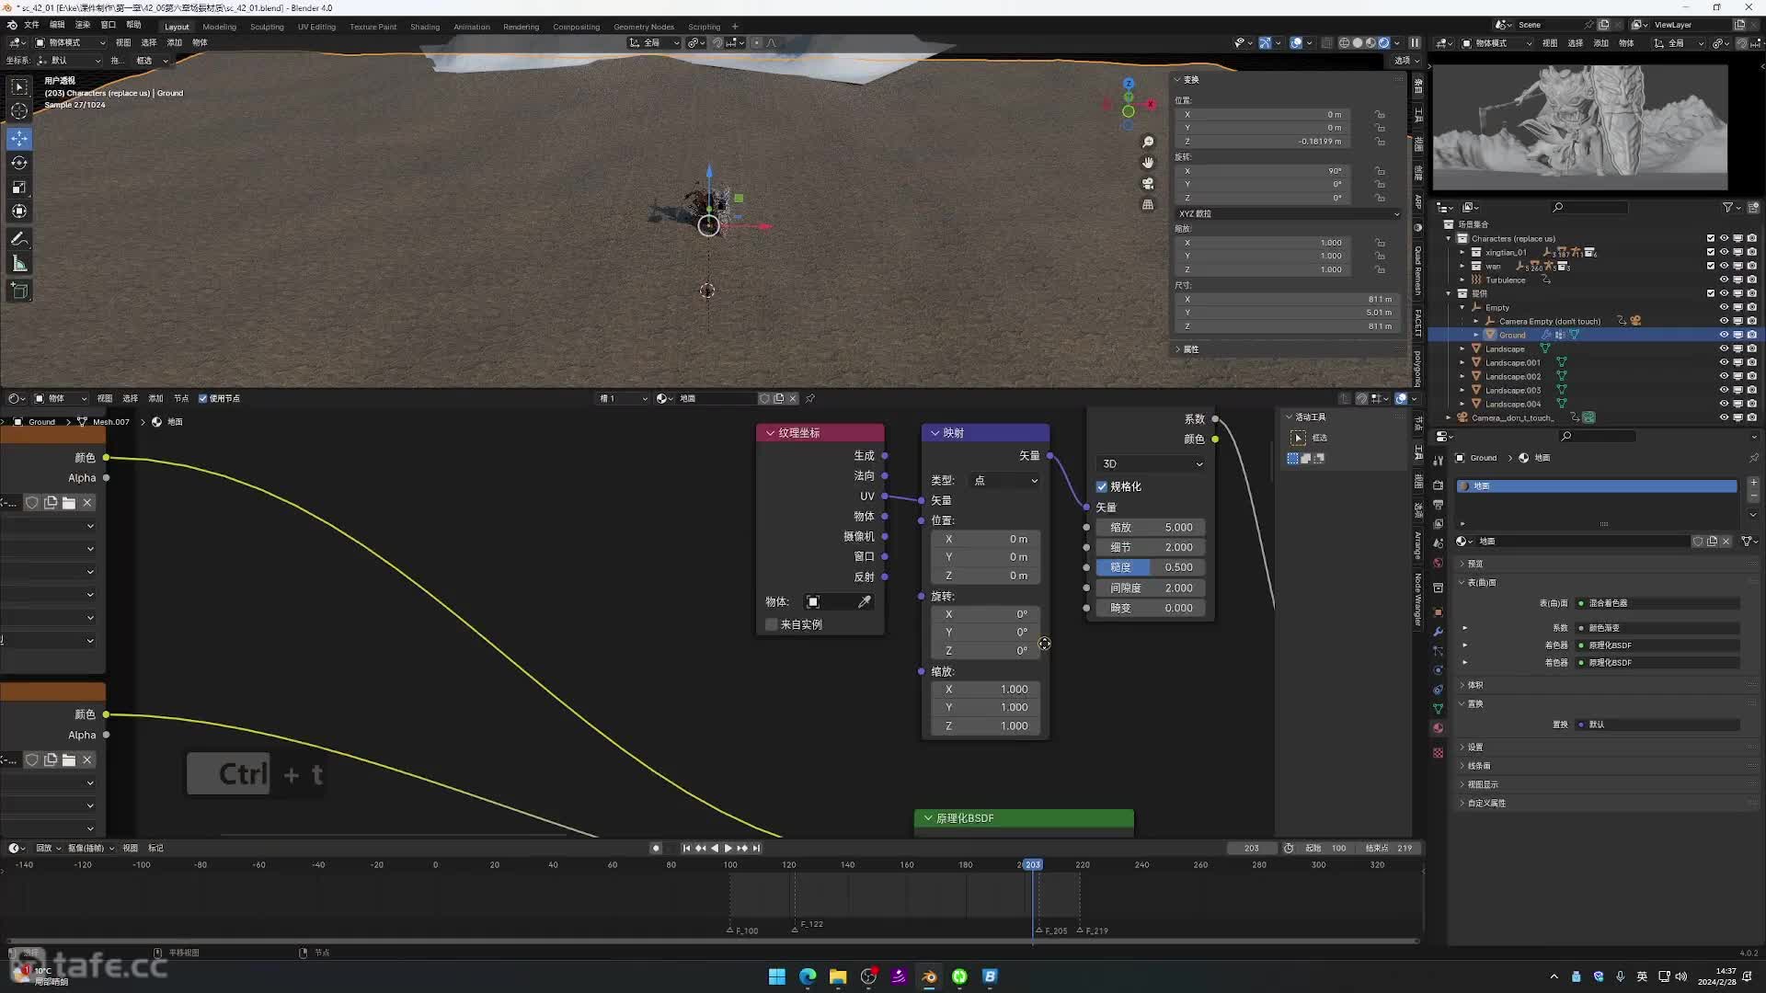Open the Output properties tab icon
This screenshot has height=993, width=1766.
click(1439, 505)
